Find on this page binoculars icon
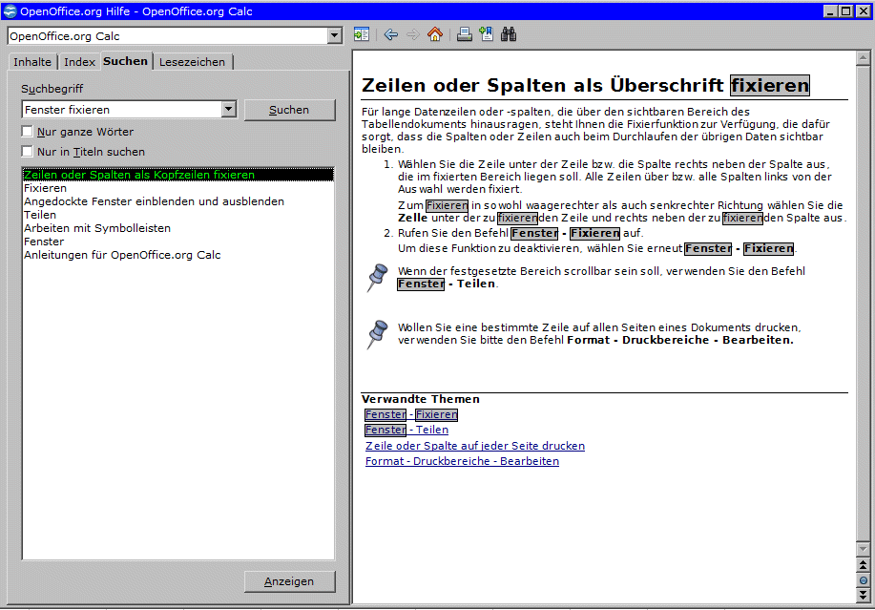The height and width of the screenshot is (610, 875). click(509, 34)
